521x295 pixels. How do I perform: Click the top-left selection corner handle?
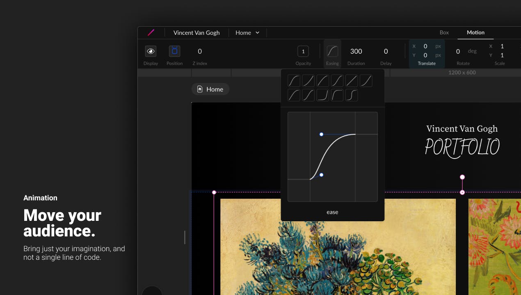tap(214, 192)
